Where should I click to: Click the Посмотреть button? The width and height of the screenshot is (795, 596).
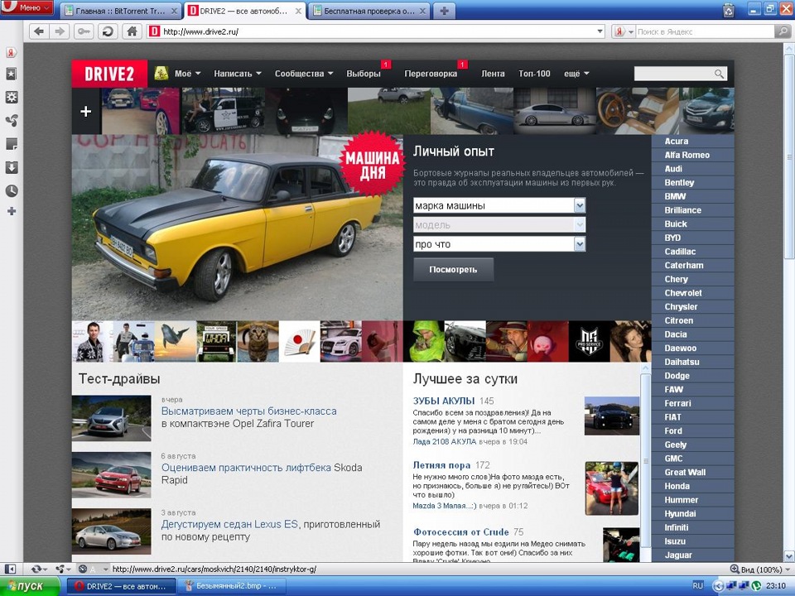[453, 269]
